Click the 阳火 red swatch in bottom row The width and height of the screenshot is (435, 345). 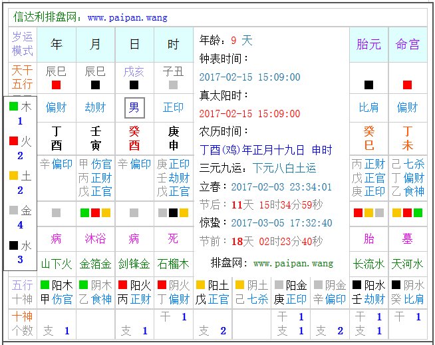tap(122, 284)
